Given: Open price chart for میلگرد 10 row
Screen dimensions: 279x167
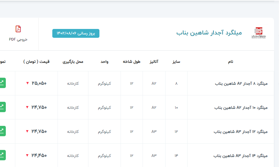Looking at the screenshot, I should pyautogui.click(x=2, y=107).
